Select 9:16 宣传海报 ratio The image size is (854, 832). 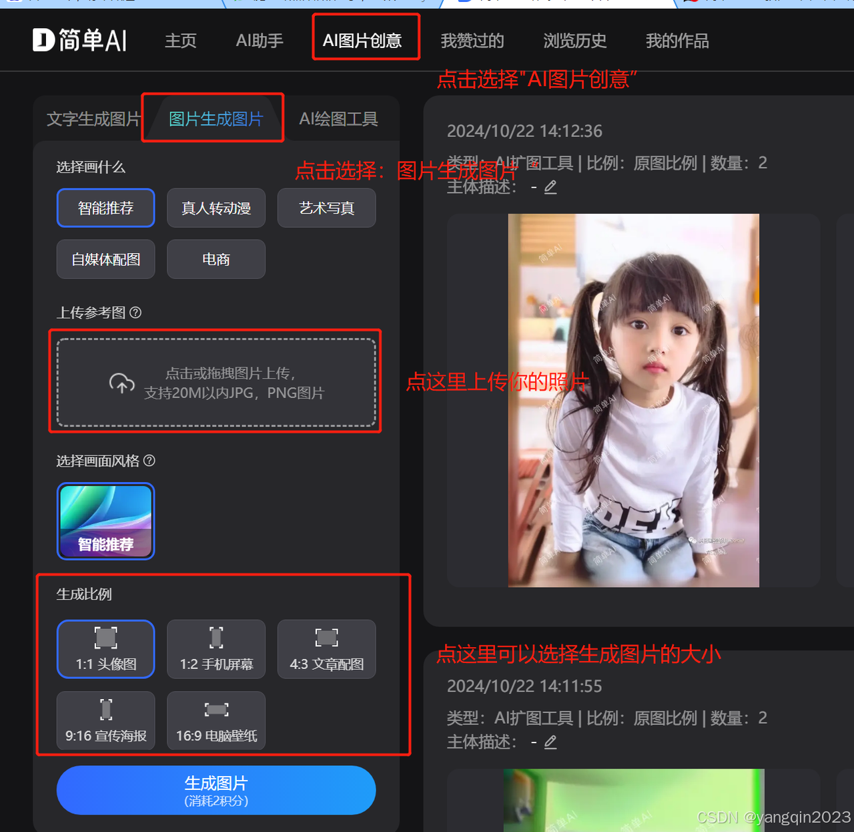point(105,720)
